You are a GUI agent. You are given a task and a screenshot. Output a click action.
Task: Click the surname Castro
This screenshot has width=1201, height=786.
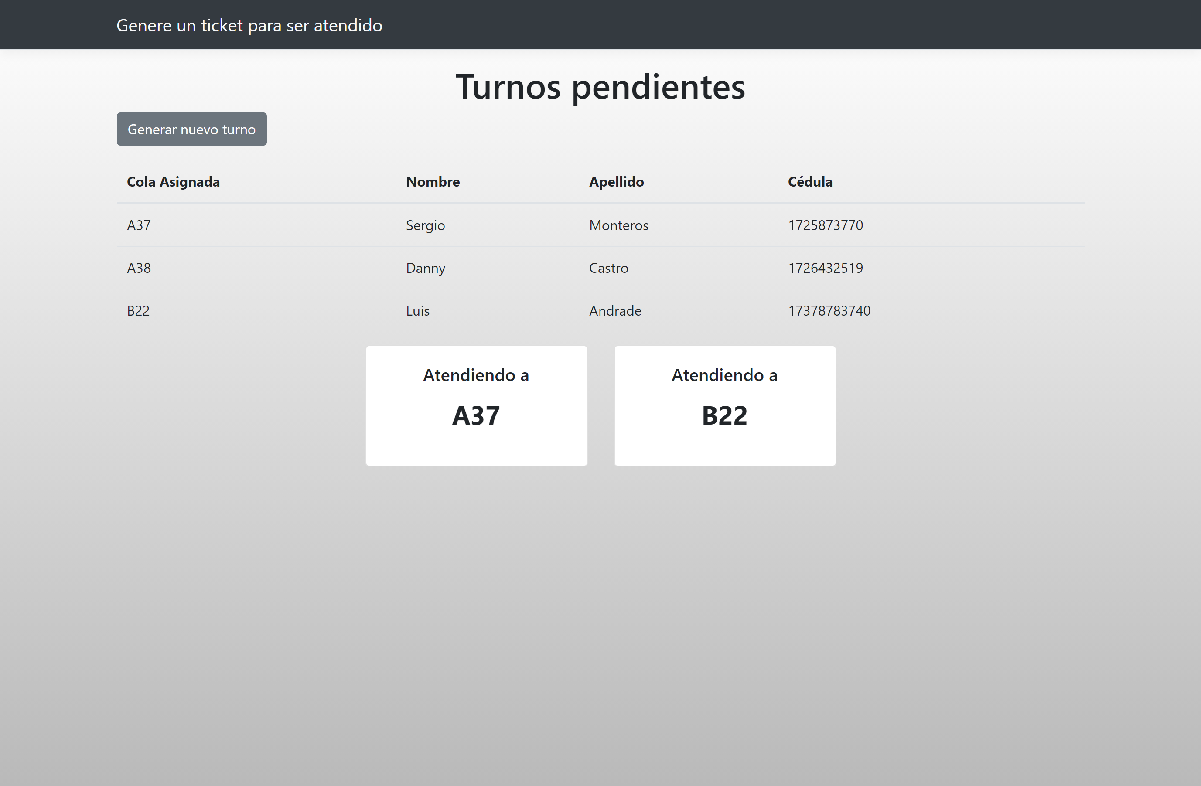[608, 268]
